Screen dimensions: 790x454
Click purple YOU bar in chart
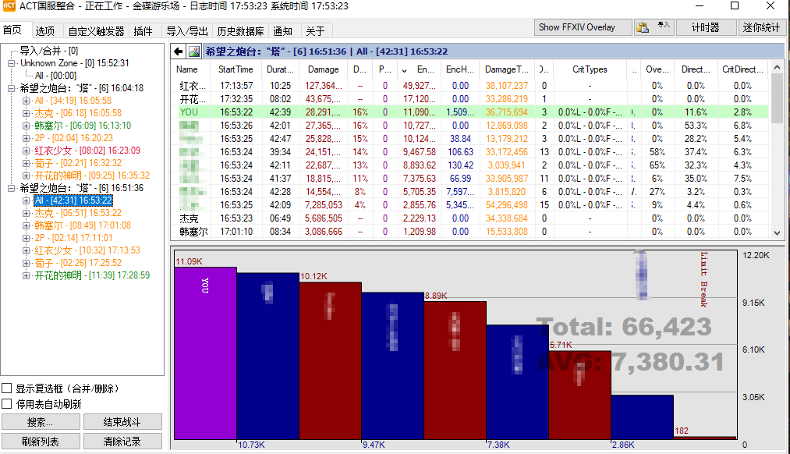206,353
